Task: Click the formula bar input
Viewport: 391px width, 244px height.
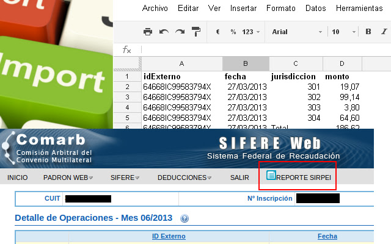Action: point(266,49)
